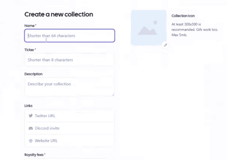Click the pencil edit icon
The height and width of the screenshot is (160, 227).
coord(166,45)
